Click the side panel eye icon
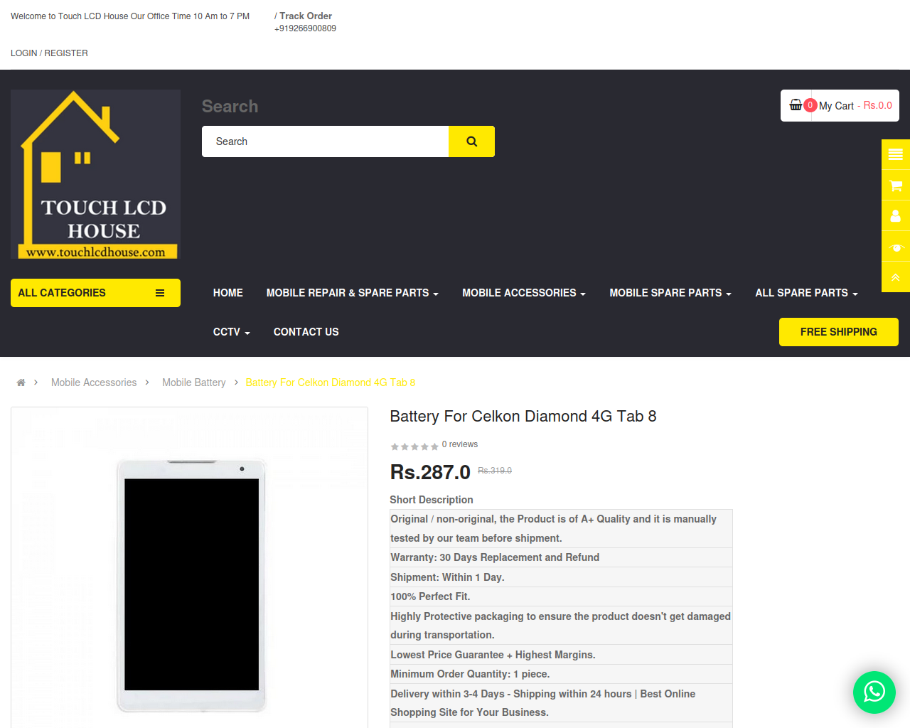The width and height of the screenshot is (910, 728). (896, 247)
